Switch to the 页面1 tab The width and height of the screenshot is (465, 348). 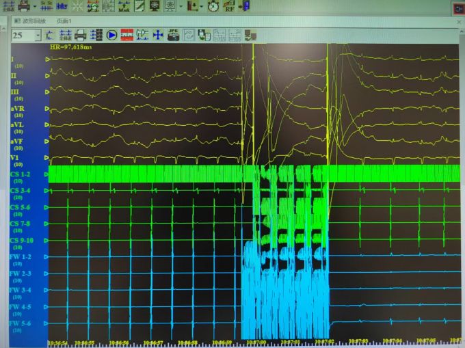62,21
